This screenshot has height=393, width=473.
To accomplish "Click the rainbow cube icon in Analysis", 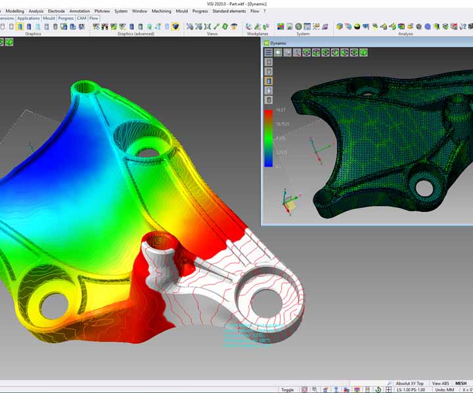I will [401, 27].
